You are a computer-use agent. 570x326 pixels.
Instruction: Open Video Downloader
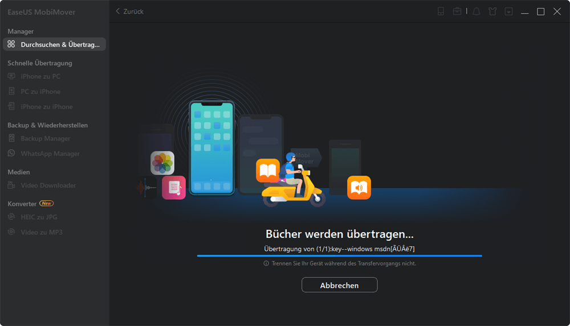[48, 185]
